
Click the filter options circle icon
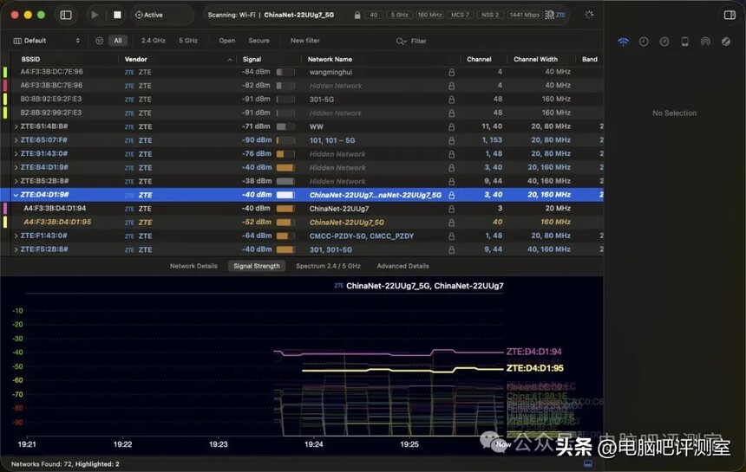100,41
